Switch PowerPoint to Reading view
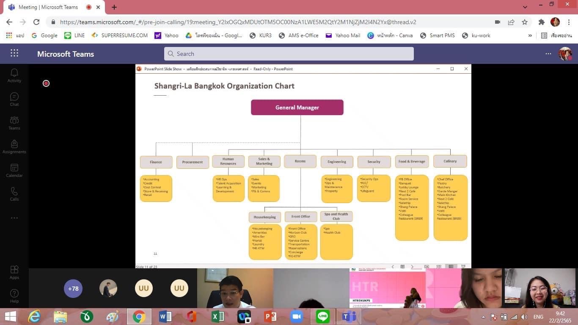The height and width of the screenshot is (325, 578). click(451, 267)
